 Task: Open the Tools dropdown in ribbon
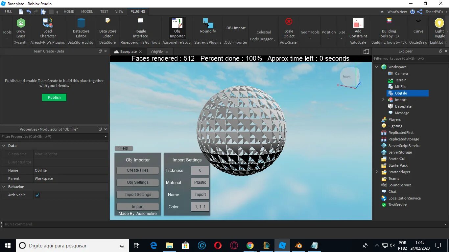click(7, 35)
